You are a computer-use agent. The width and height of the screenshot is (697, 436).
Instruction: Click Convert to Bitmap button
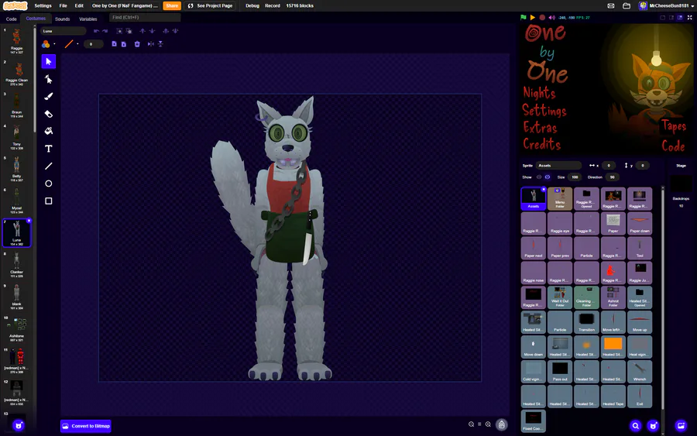click(86, 426)
